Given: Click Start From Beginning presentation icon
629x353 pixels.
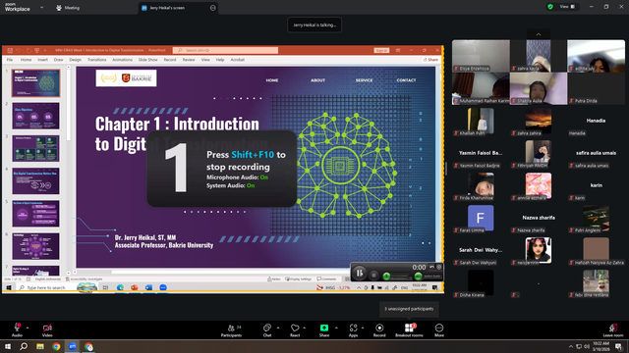Looking at the screenshot, I should [37, 50].
